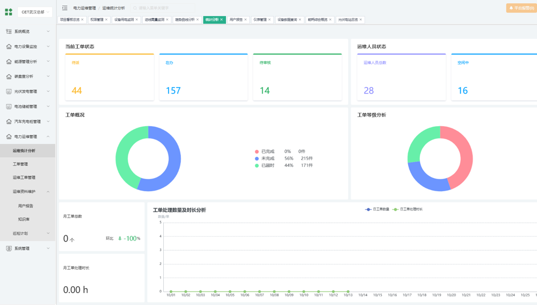Click the 系统管理 gear icon
The width and height of the screenshot is (537, 305).
pos(9,249)
